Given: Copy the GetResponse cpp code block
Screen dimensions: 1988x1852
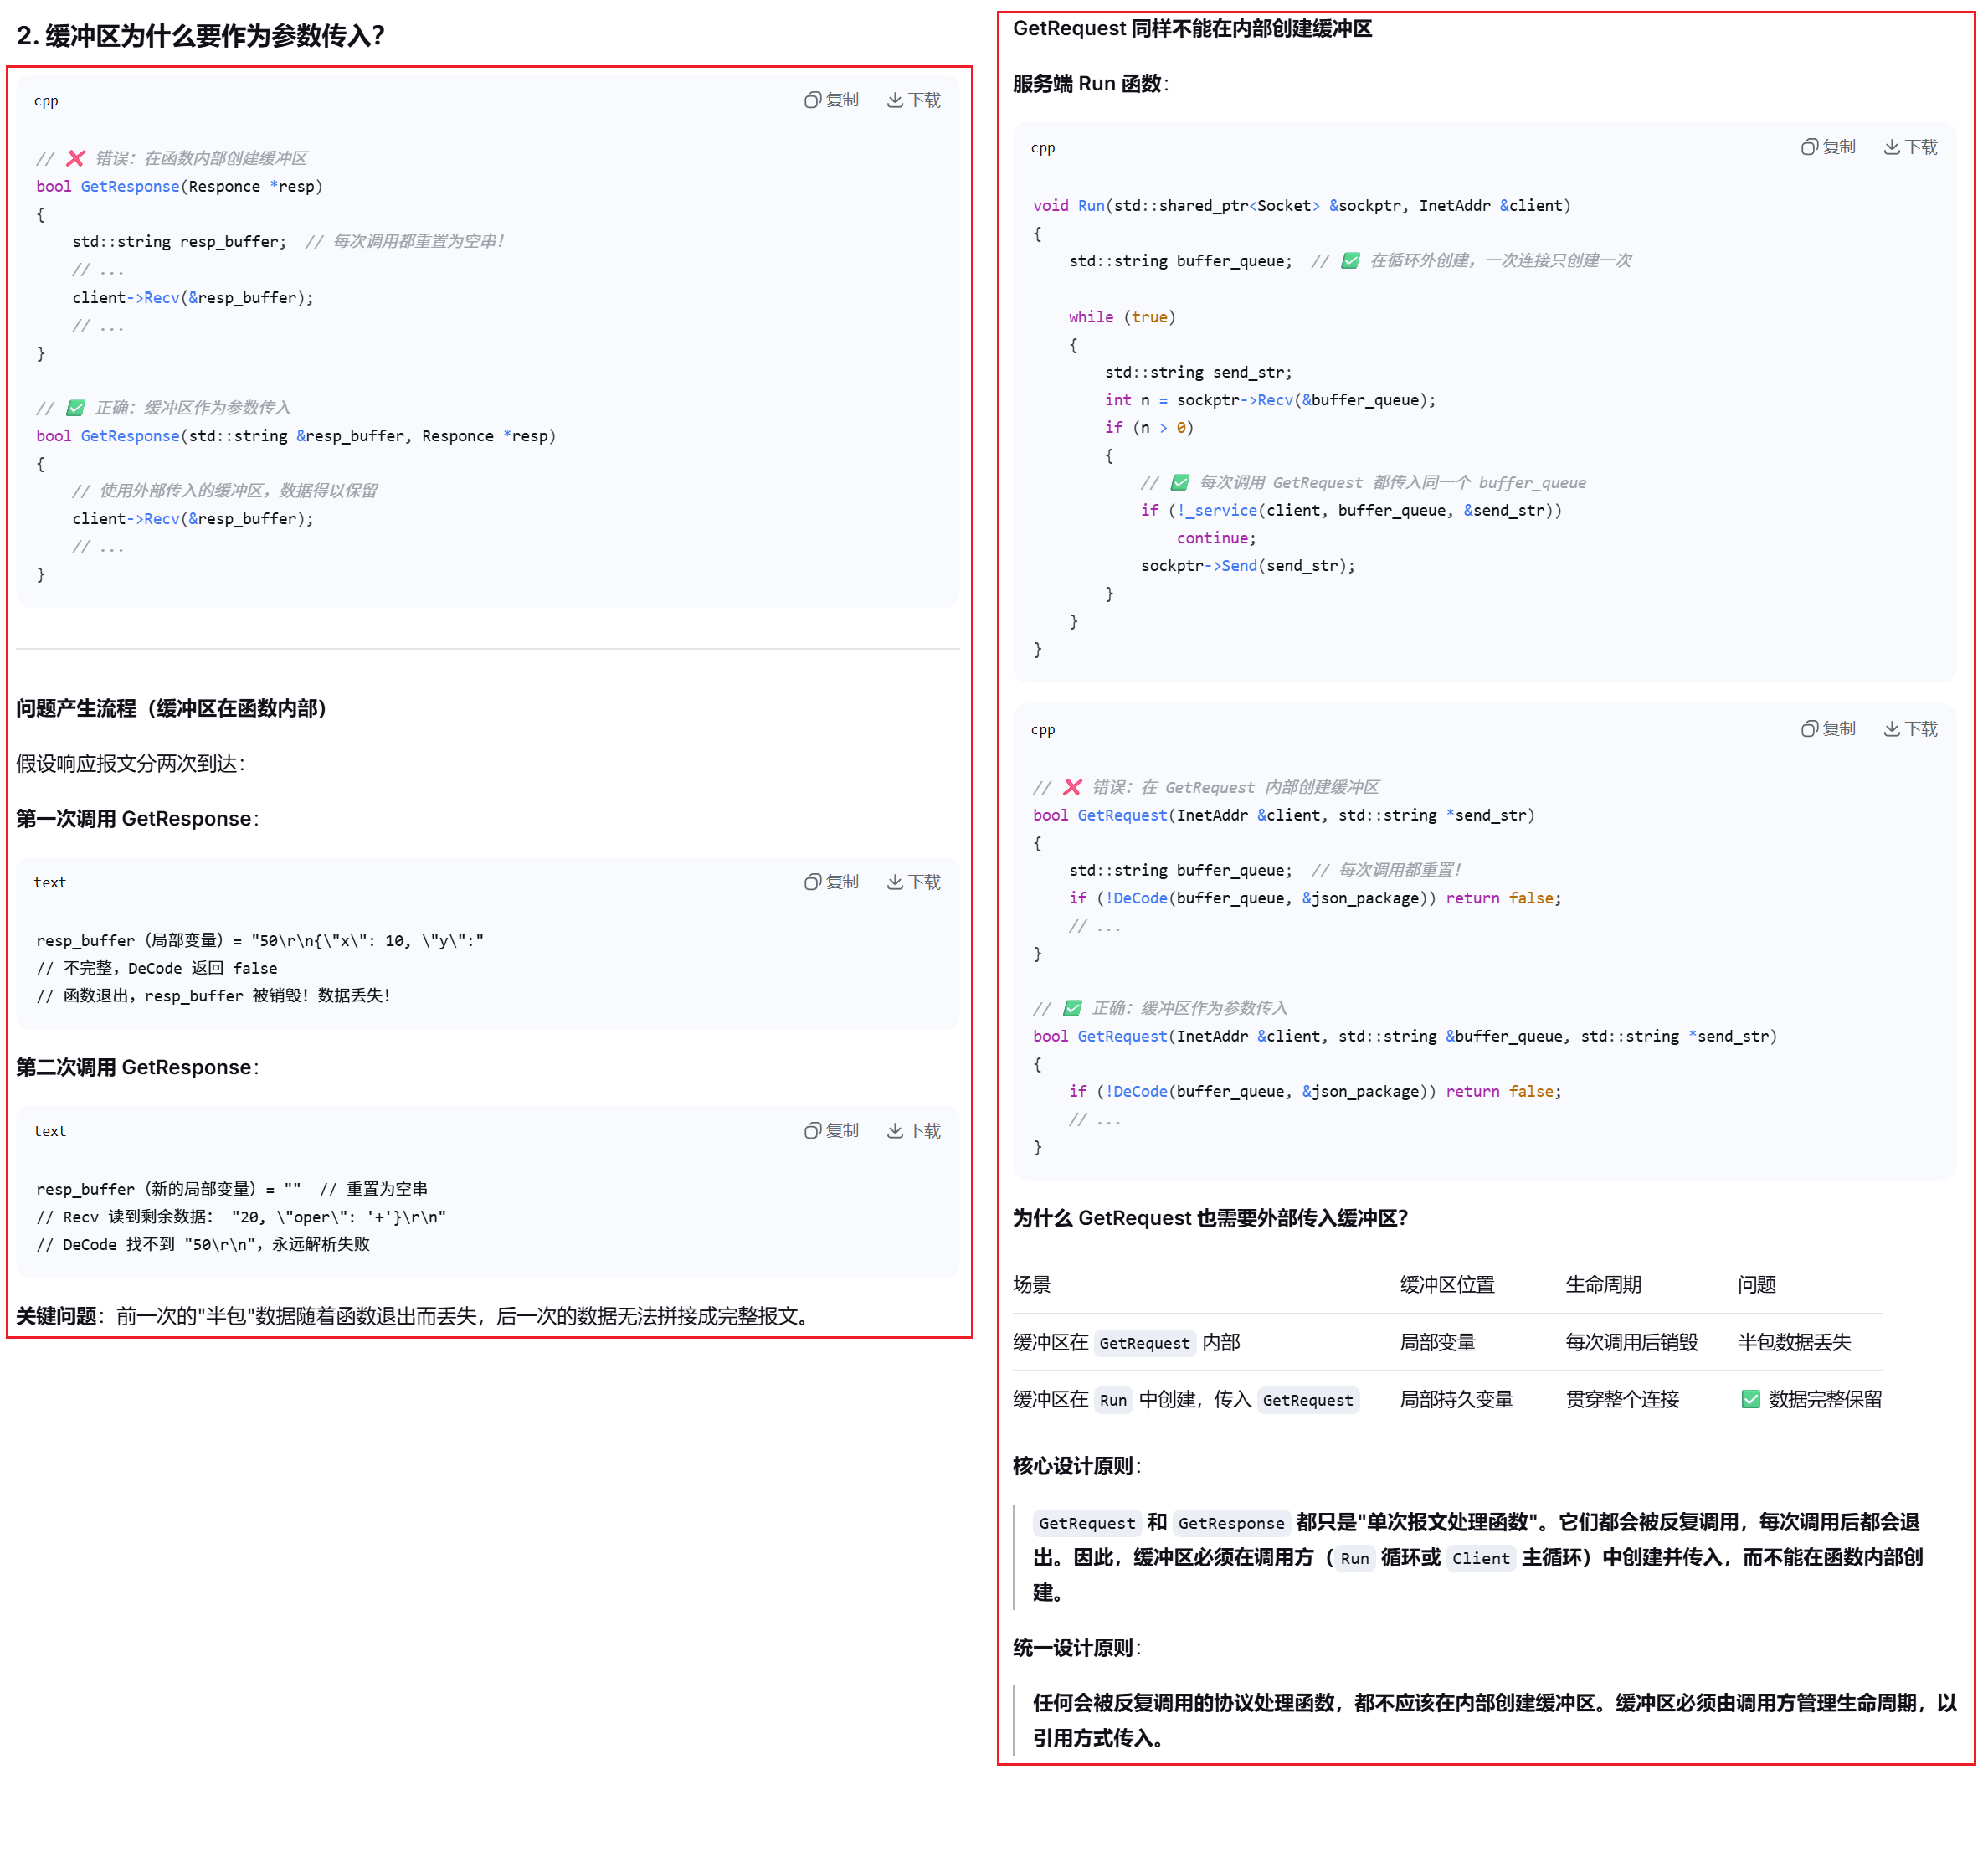Looking at the screenshot, I should pos(831,100).
